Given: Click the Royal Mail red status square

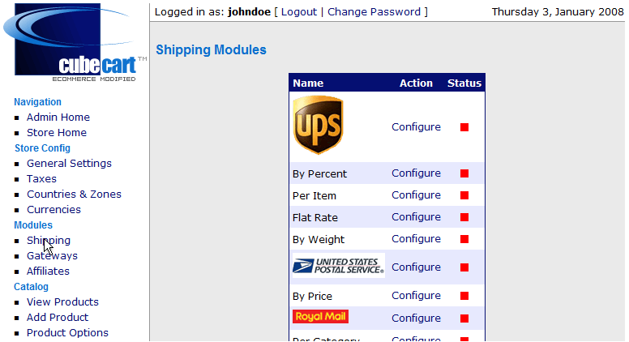Looking at the screenshot, I should (464, 318).
